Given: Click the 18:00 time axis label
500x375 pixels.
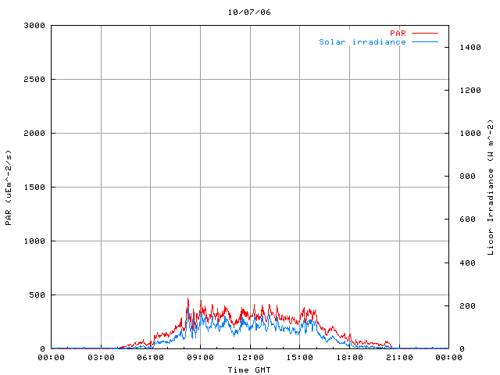Looking at the screenshot, I should coord(349,358).
